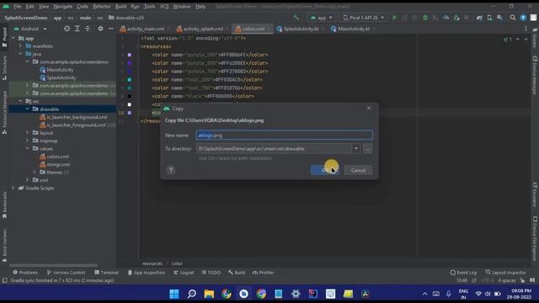Close the Copy dialog
Viewport: 539px width, 303px height.
click(x=369, y=109)
